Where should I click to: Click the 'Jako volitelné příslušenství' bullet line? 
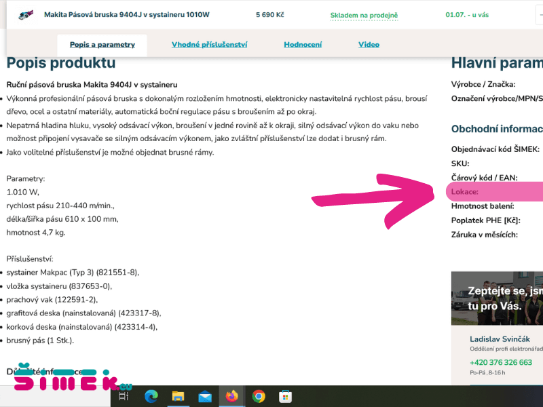point(110,152)
